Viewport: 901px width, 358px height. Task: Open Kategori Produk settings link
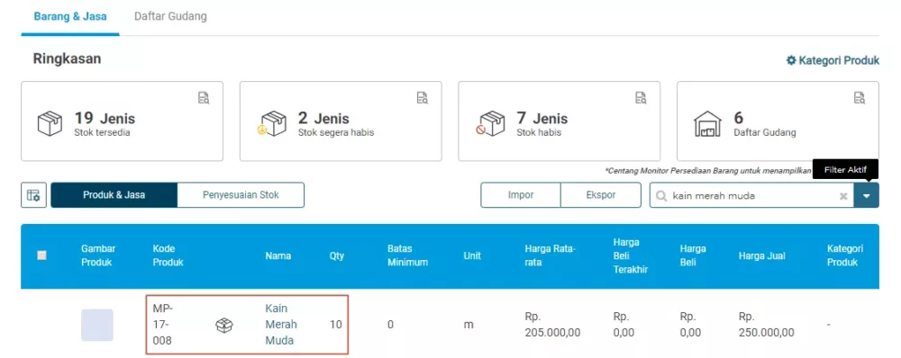tap(833, 60)
